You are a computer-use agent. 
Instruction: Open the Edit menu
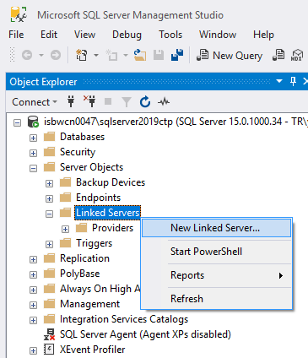pyautogui.click(x=49, y=35)
